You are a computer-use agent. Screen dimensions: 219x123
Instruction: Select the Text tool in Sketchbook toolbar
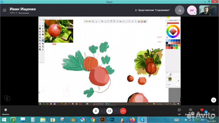click(x=114, y=21)
